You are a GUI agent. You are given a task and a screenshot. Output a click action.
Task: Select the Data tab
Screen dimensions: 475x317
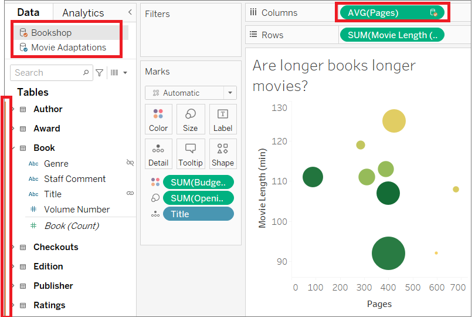coord(28,12)
